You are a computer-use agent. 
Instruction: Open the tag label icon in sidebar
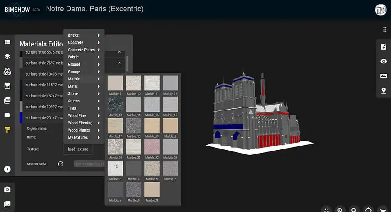pyautogui.click(x=7, y=115)
